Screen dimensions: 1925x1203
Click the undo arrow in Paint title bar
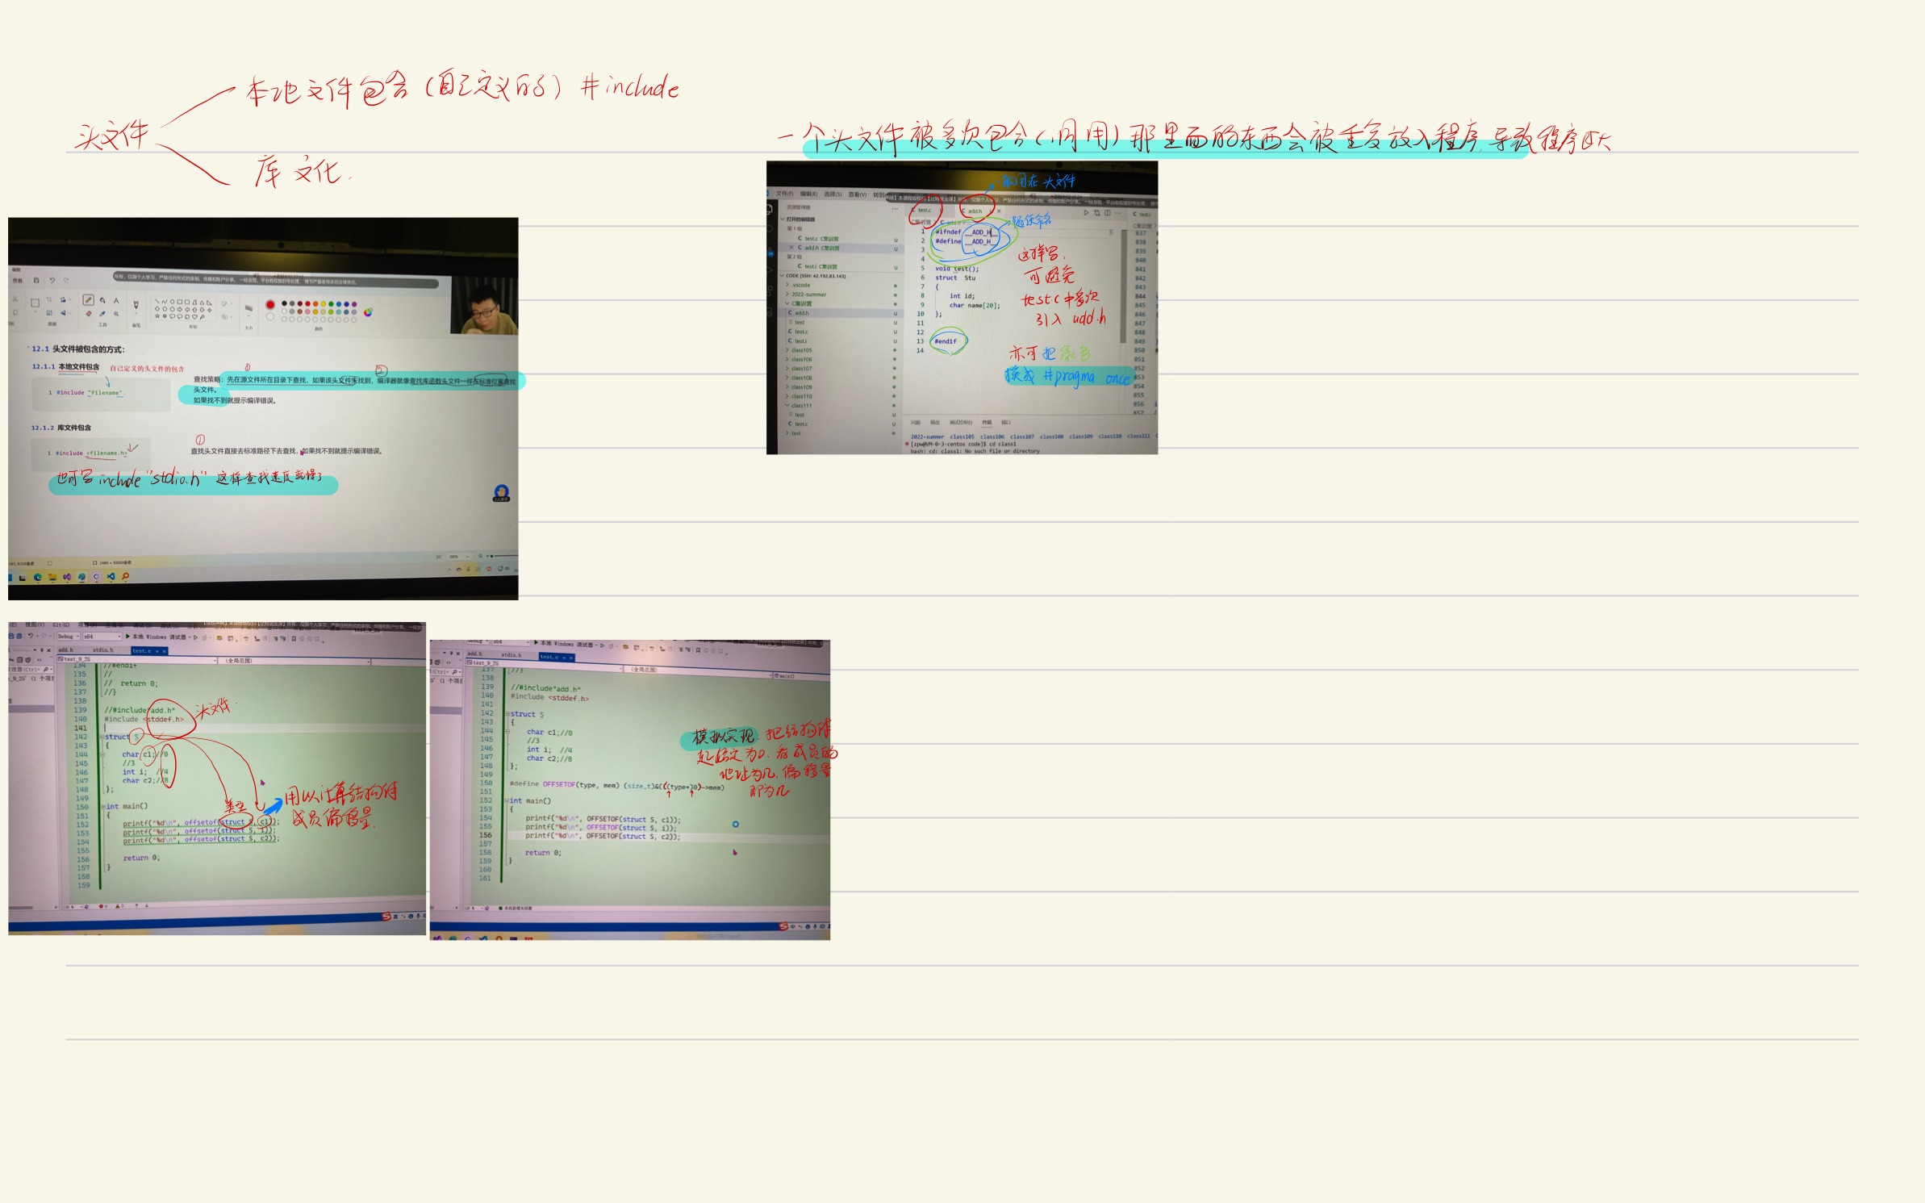click(x=52, y=280)
